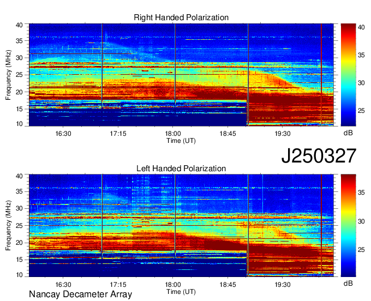The height and width of the screenshot is (301, 371).
Task: Click the "Nancay Decameter Array" caption
Action: 80,294
